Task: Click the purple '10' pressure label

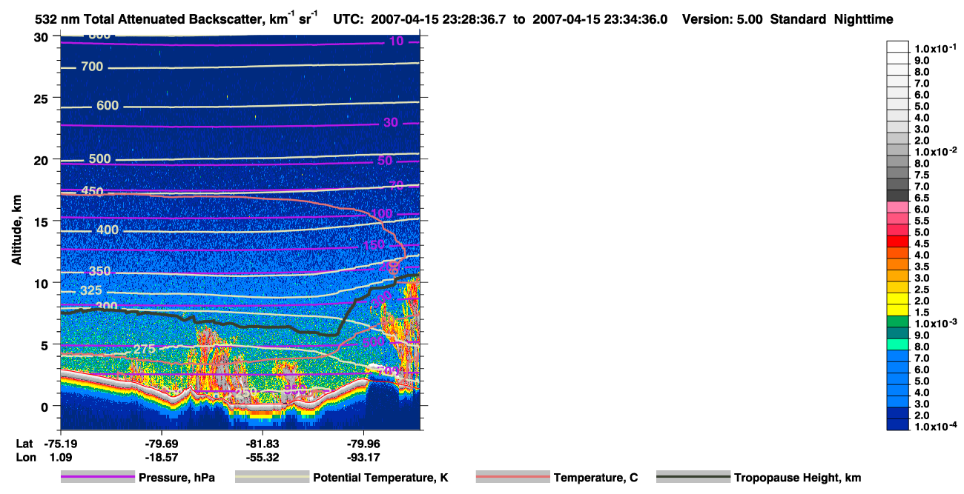Action: coord(397,41)
